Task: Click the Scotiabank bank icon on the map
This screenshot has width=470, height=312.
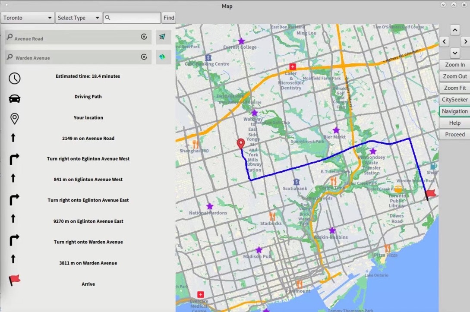Action: point(296,182)
